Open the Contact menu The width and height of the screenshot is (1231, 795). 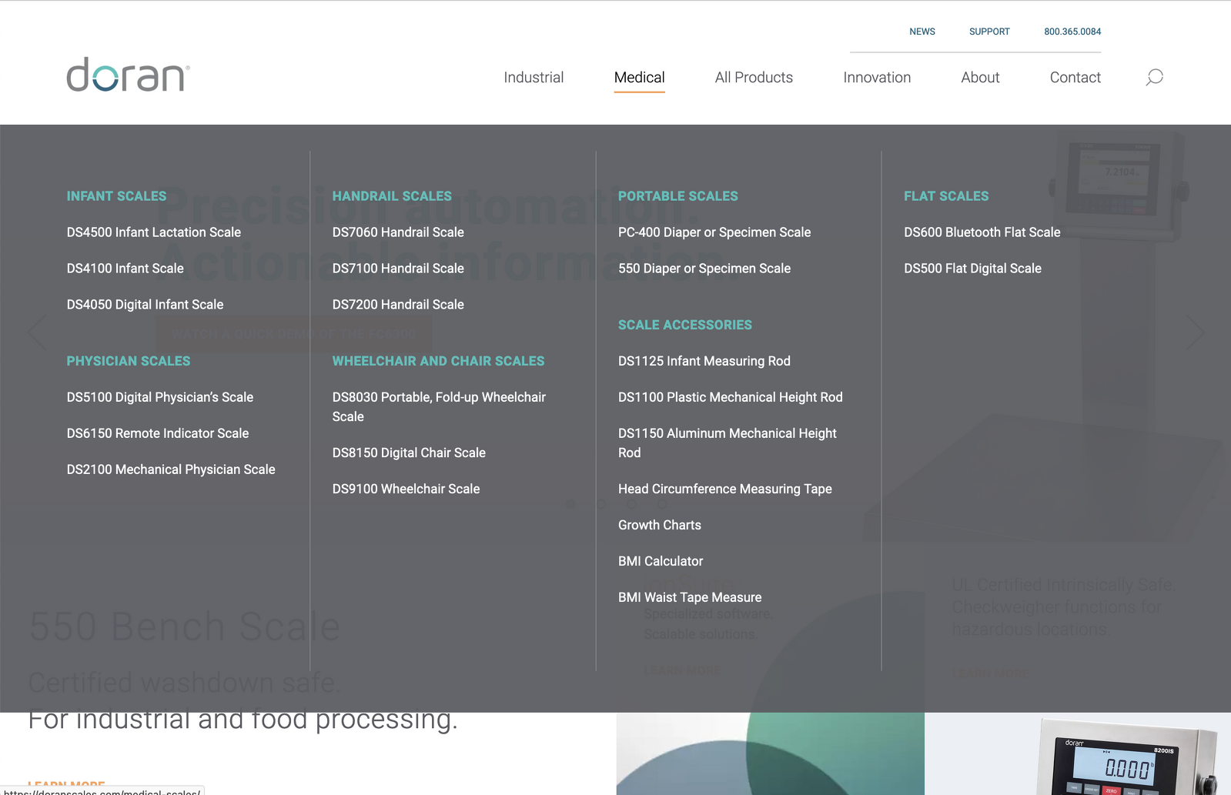click(x=1075, y=77)
